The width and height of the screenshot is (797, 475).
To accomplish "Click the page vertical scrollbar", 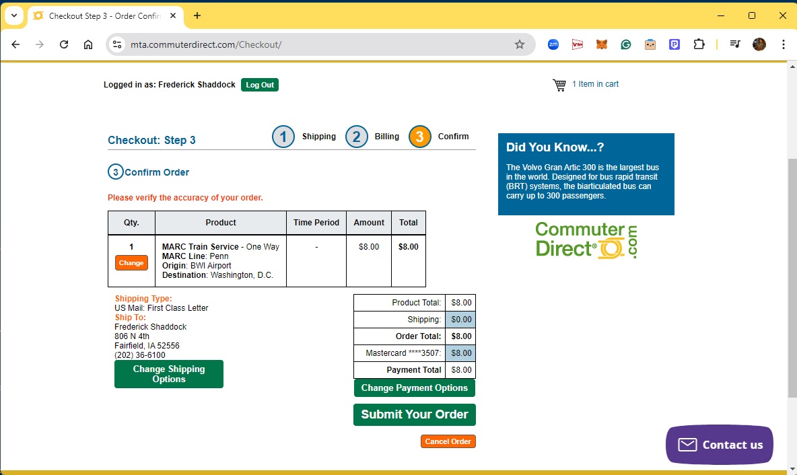I will point(792,278).
